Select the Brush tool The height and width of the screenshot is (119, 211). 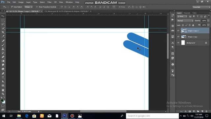click(3, 45)
